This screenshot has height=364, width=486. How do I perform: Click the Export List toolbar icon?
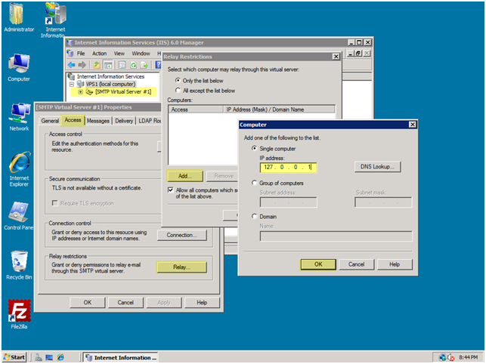[144, 65]
